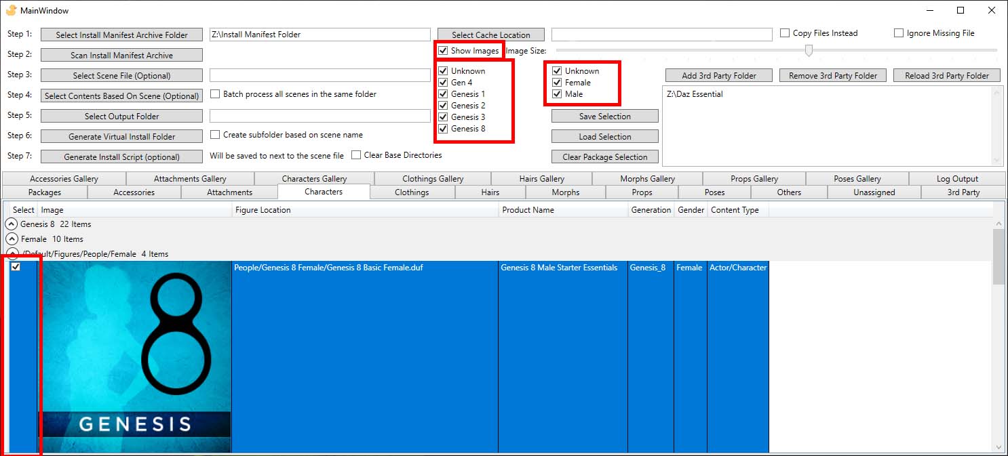Click Select Contents Based On Scene button
This screenshot has height=456, width=1008.
click(121, 96)
